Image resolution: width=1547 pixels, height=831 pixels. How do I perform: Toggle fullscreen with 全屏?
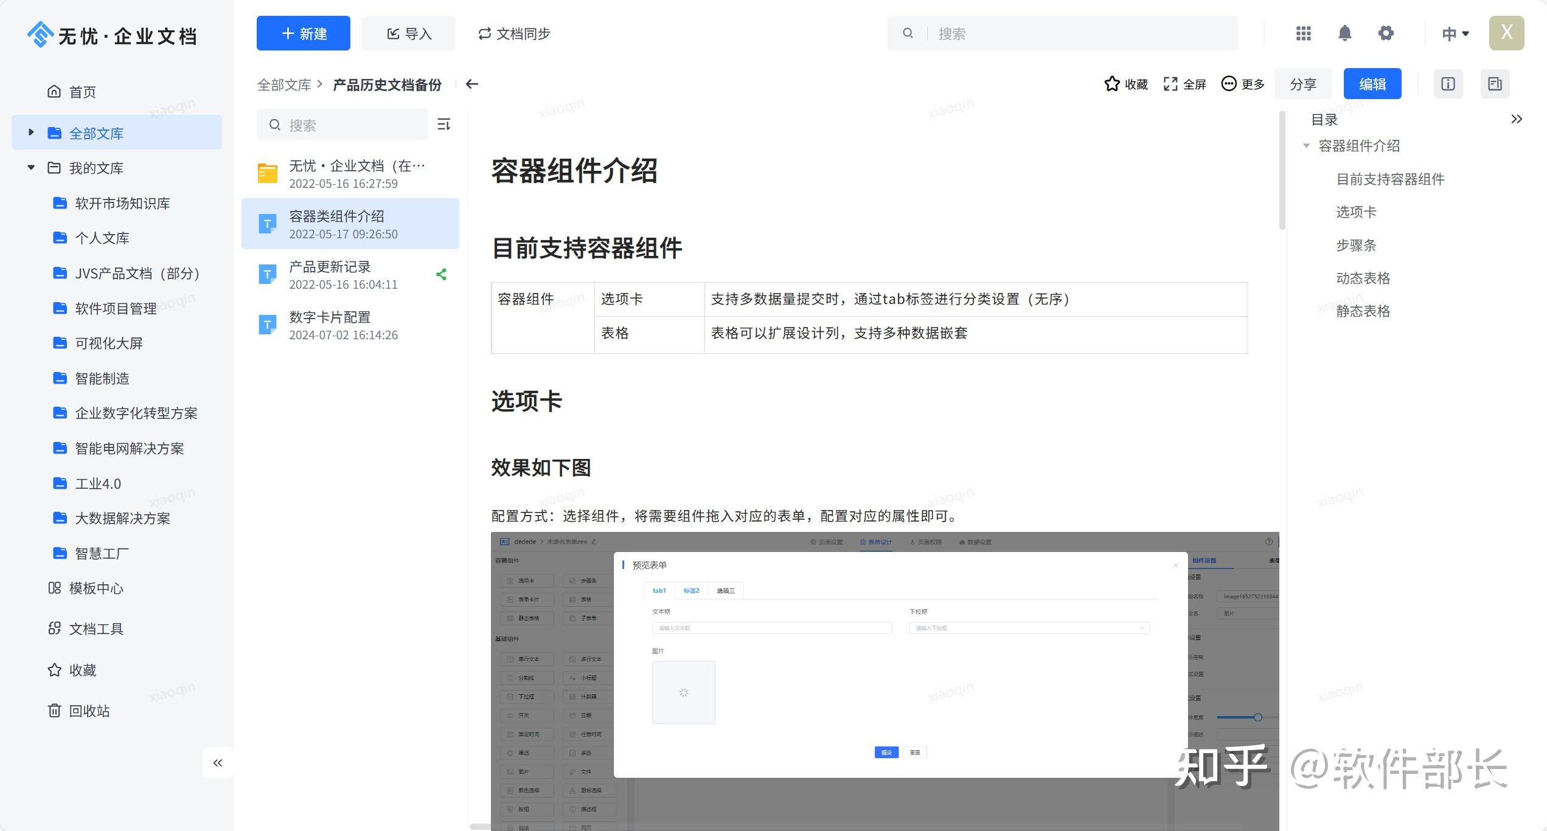[1184, 84]
